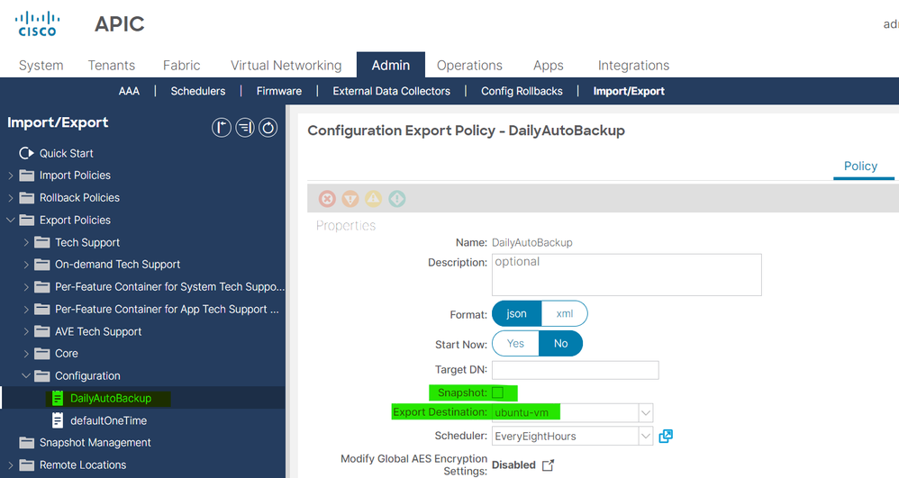Open the Operations menu

469,66
